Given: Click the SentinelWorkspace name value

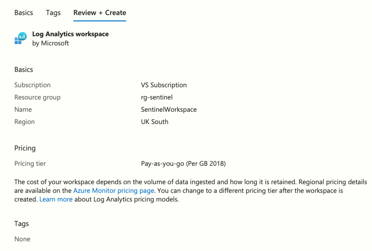Looking at the screenshot, I should [169, 110].
